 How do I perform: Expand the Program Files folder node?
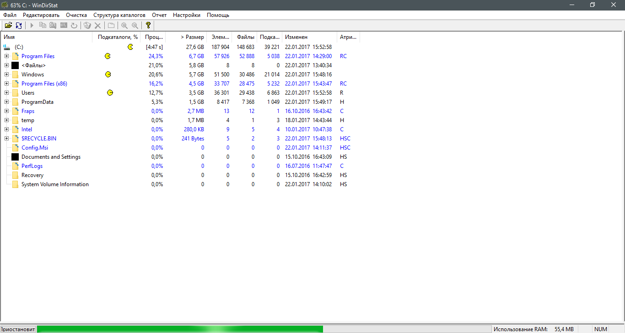point(7,56)
